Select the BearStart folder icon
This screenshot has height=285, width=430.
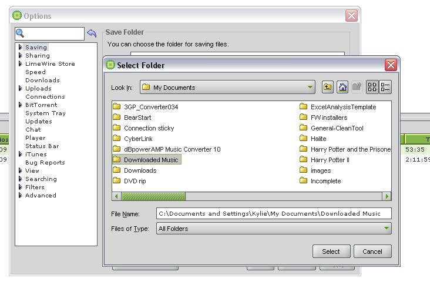[117, 117]
